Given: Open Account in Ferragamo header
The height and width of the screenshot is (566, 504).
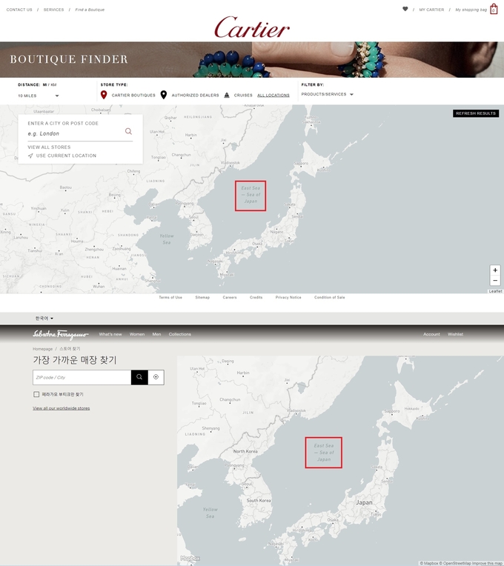Looking at the screenshot, I should 431,334.
